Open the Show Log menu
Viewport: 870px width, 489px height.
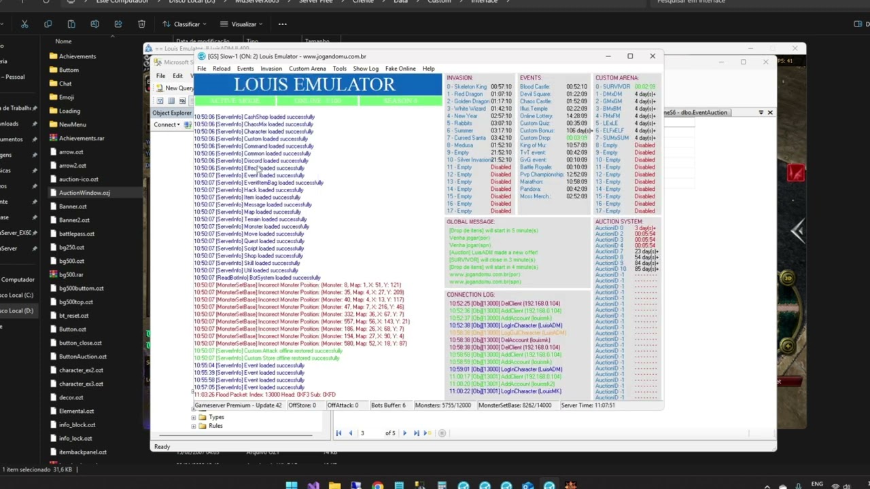[366, 69]
